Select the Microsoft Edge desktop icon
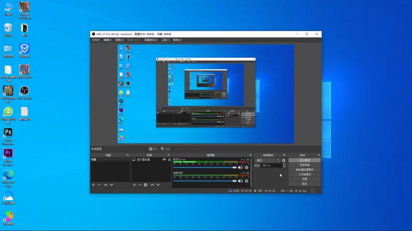Screen dimensions: 412x231 point(8,178)
